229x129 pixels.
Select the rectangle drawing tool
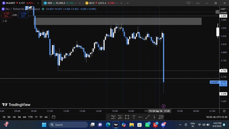[127, 117]
